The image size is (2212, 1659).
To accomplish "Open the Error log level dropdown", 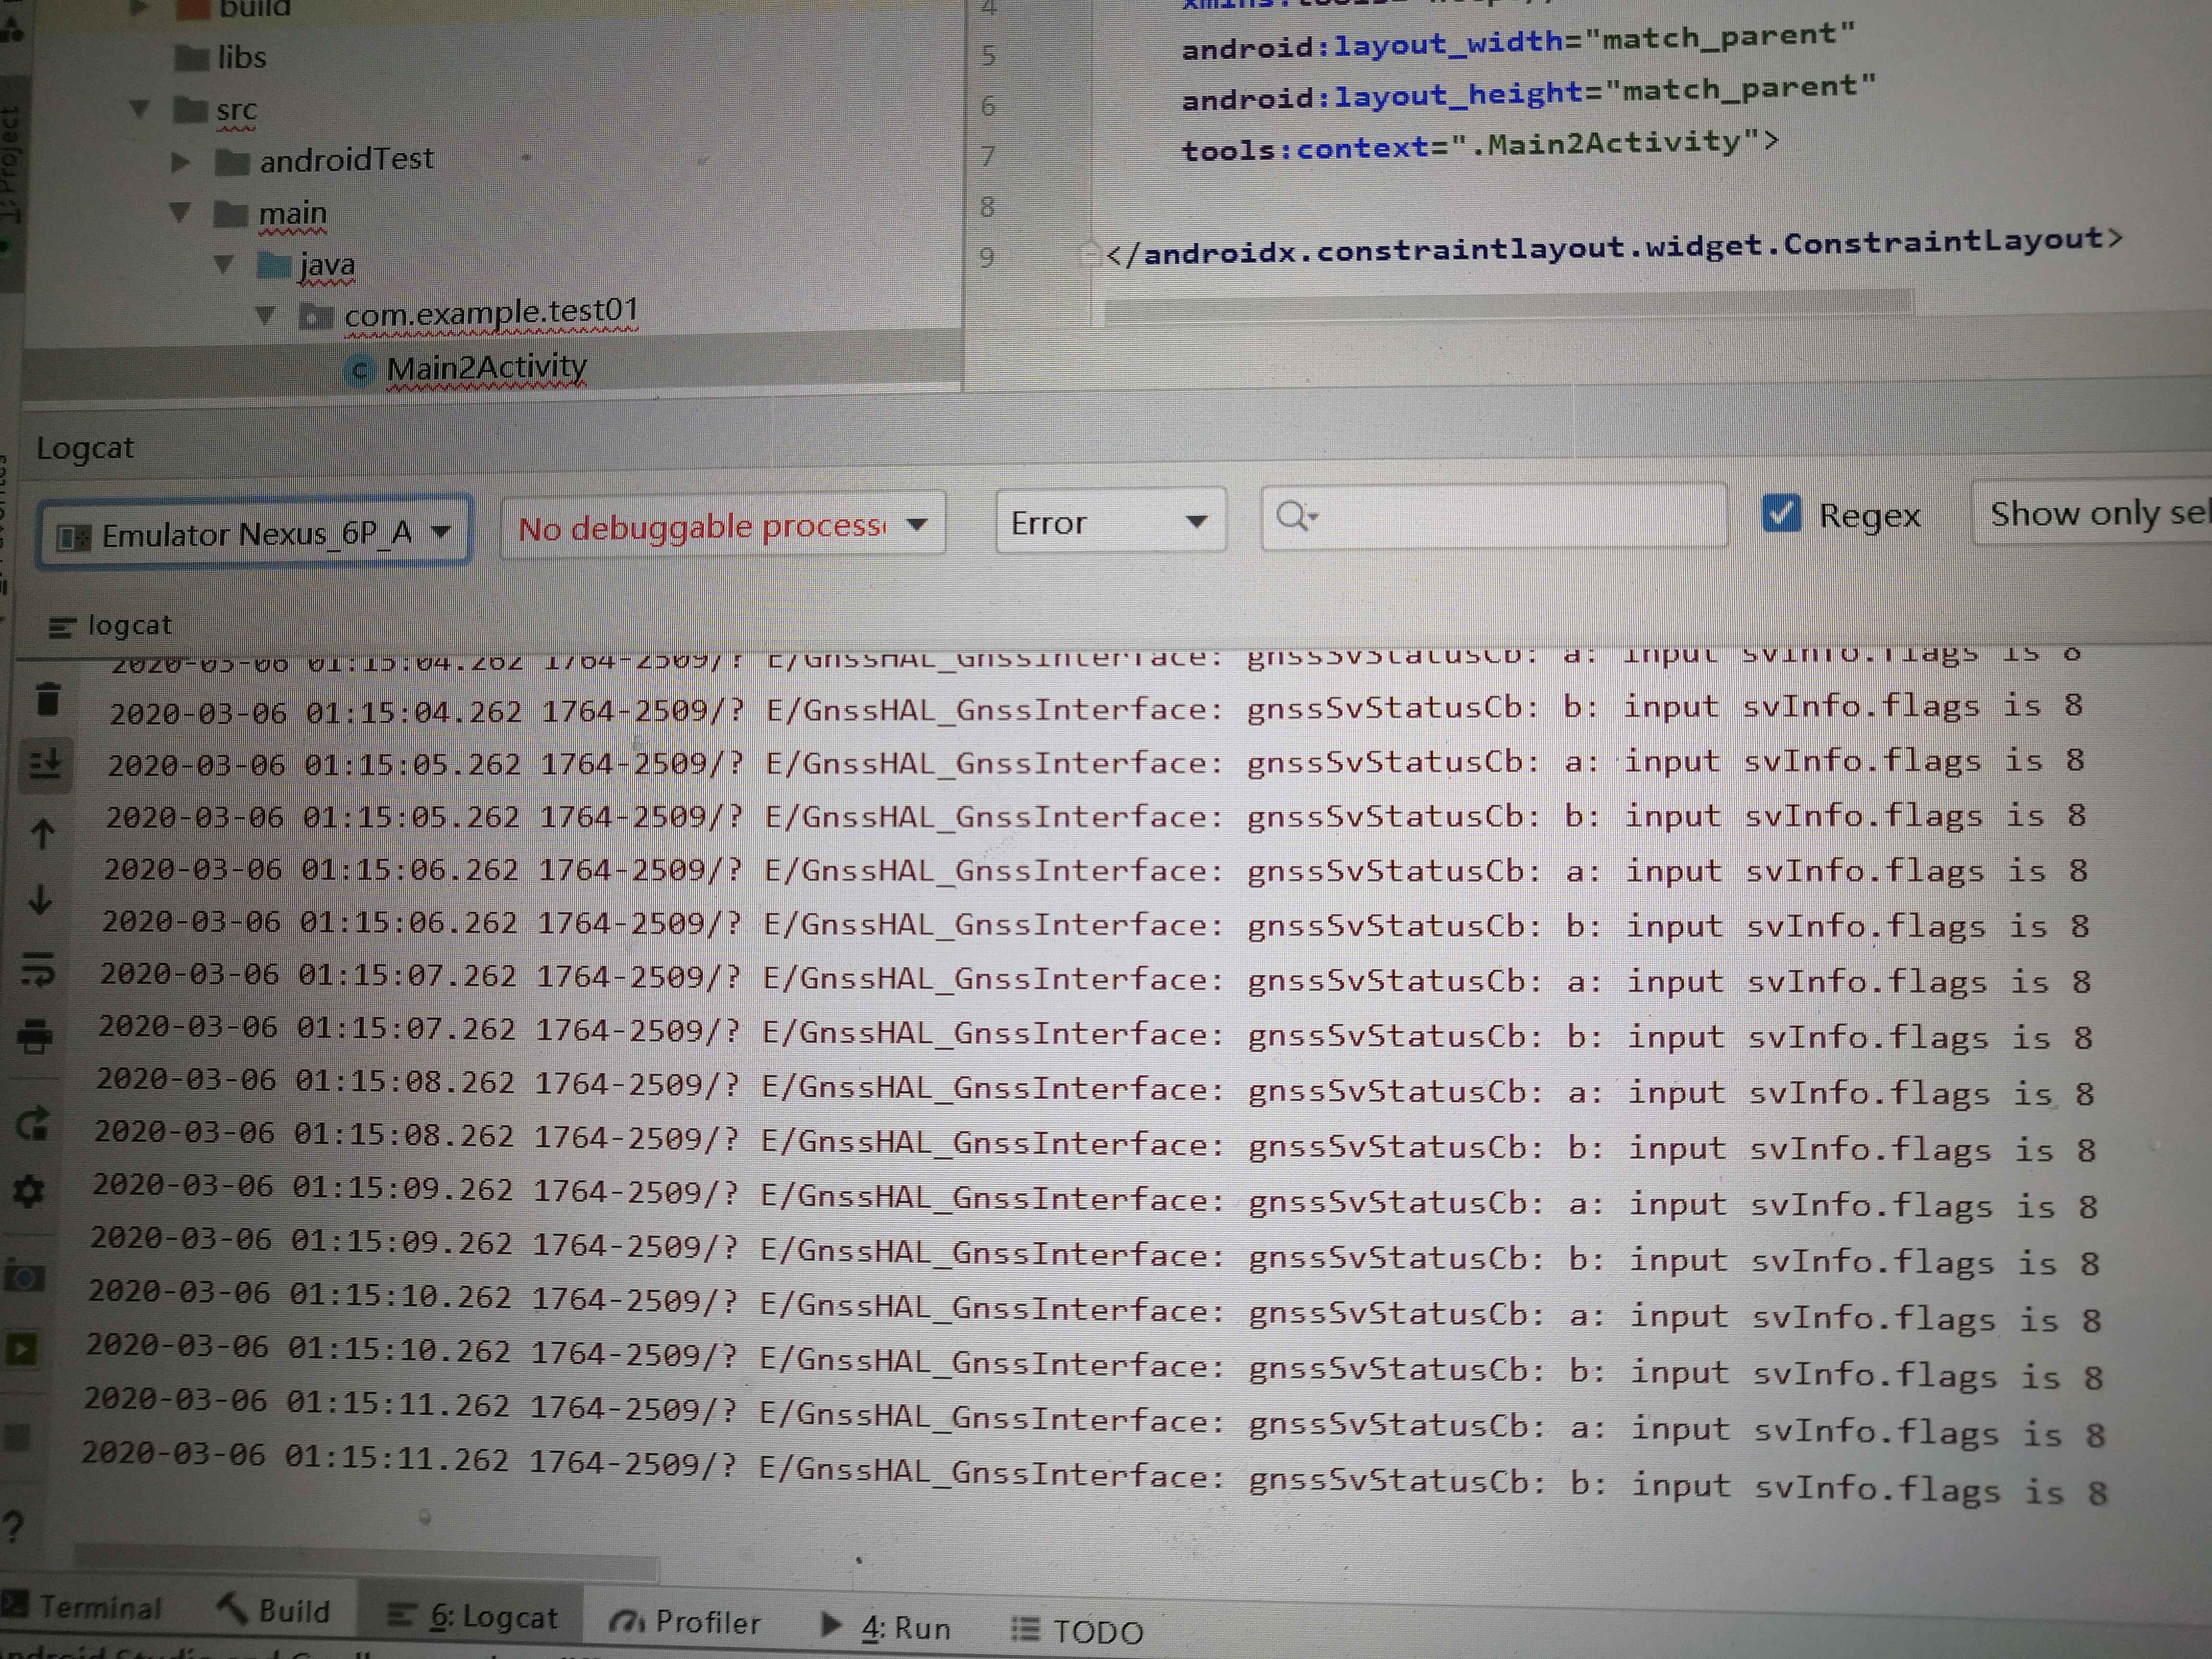I will click(1110, 520).
